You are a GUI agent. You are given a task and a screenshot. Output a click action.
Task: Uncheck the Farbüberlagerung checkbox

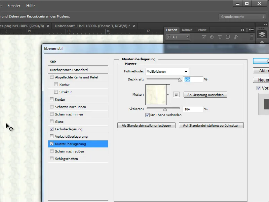tap(52, 129)
